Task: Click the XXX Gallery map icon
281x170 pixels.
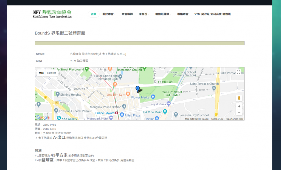Action: click(59, 118)
